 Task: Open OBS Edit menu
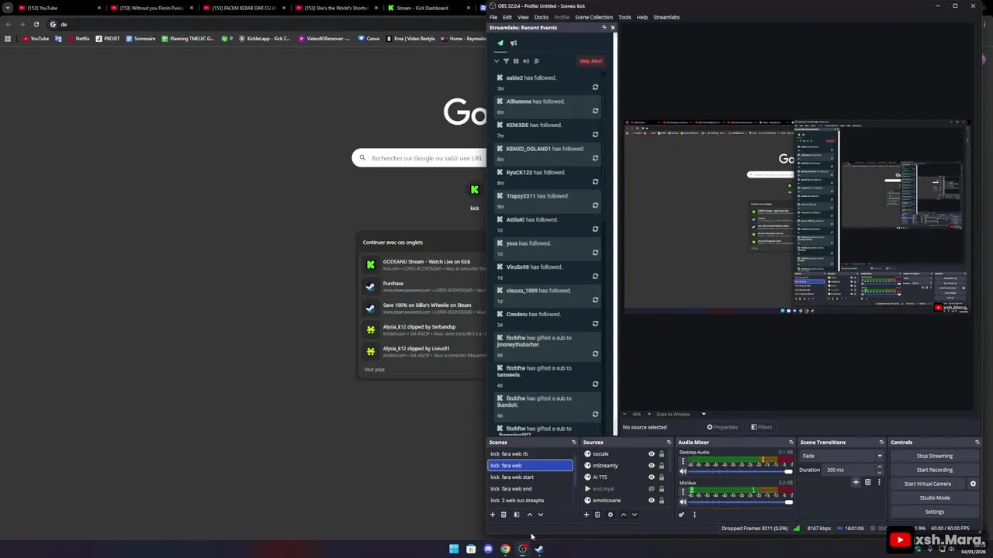tap(507, 17)
